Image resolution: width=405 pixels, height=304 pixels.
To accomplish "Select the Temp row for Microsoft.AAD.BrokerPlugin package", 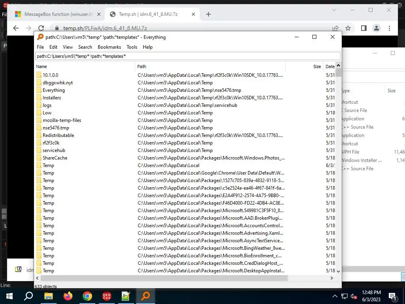I will pyautogui.click(x=185, y=218).
